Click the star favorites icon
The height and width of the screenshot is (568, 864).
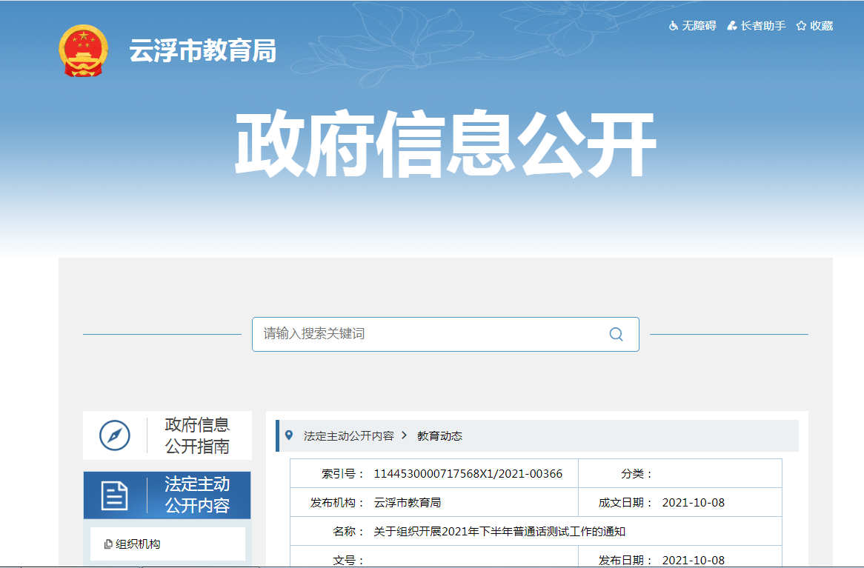(x=801, y=26)
